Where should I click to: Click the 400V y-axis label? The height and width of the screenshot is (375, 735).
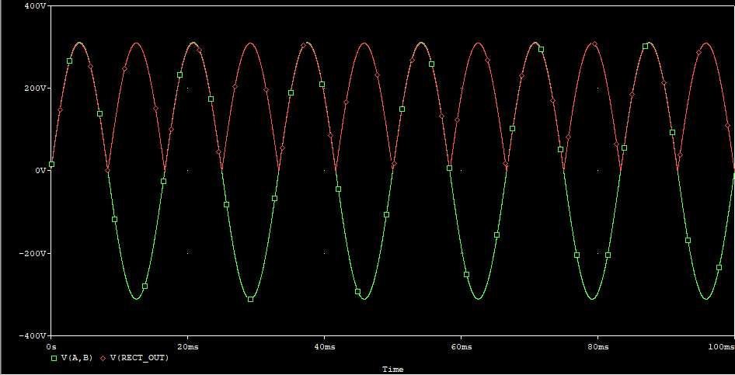[35, 5]
